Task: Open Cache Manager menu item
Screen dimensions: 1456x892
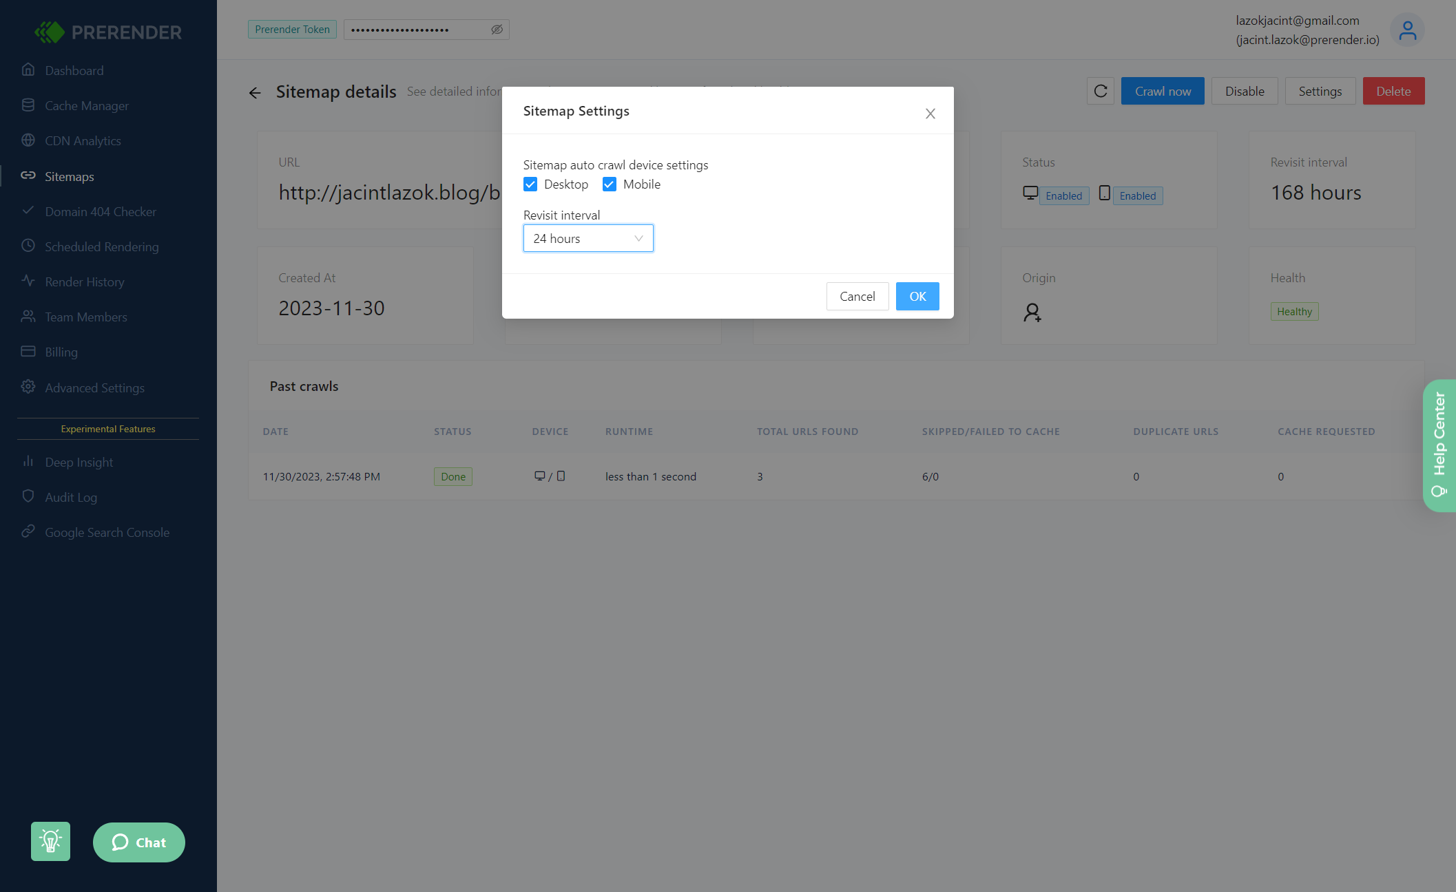Action: (87, 105)
